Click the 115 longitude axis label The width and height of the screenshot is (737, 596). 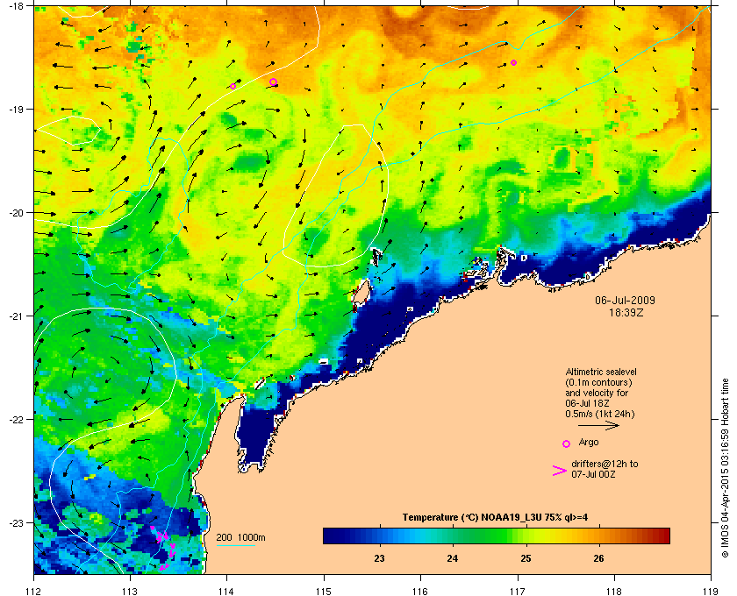[x=324, y=592]
